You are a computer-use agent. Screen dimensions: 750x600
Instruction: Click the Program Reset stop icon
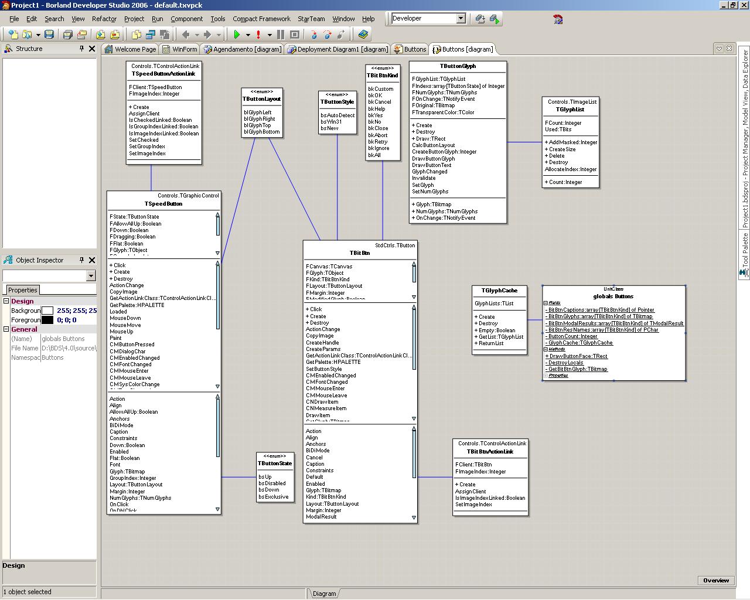(295, 35)
